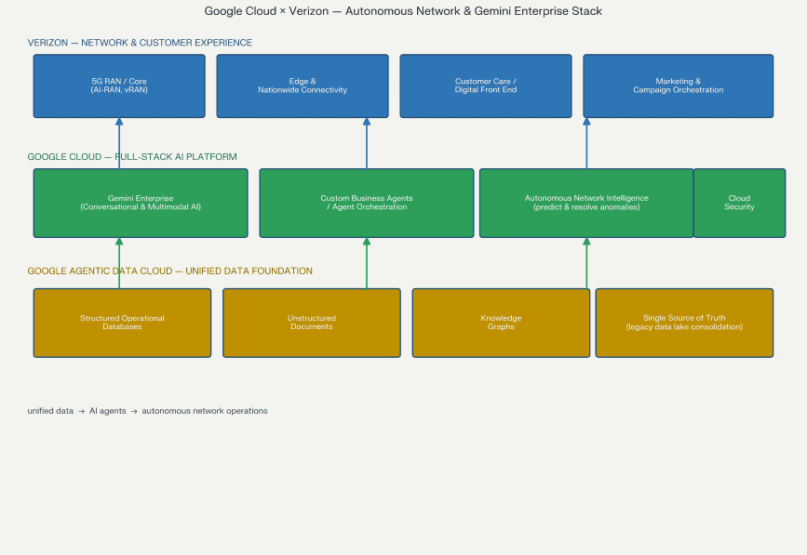Viewport: 807px width, 555px height.
Task: Select the 5G RAN / Core box
Action: coord(119,86)
